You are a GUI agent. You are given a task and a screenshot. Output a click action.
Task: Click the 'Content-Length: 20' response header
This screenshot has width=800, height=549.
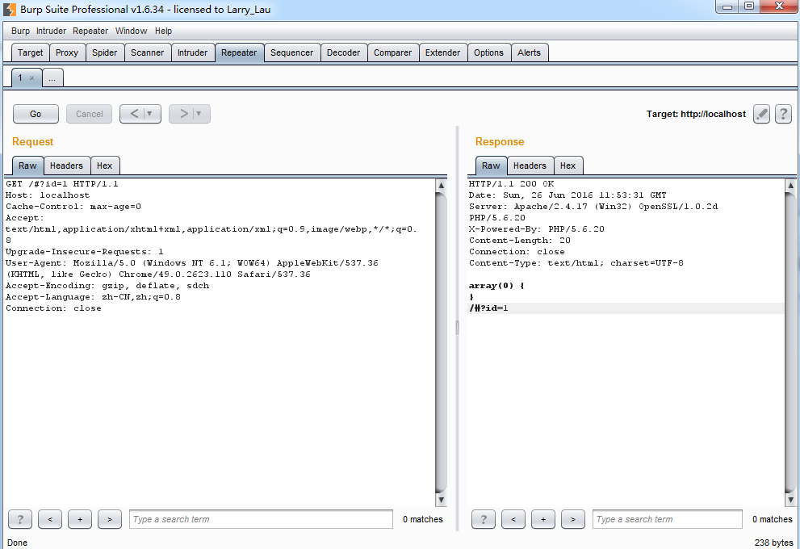tap(519, 241)
